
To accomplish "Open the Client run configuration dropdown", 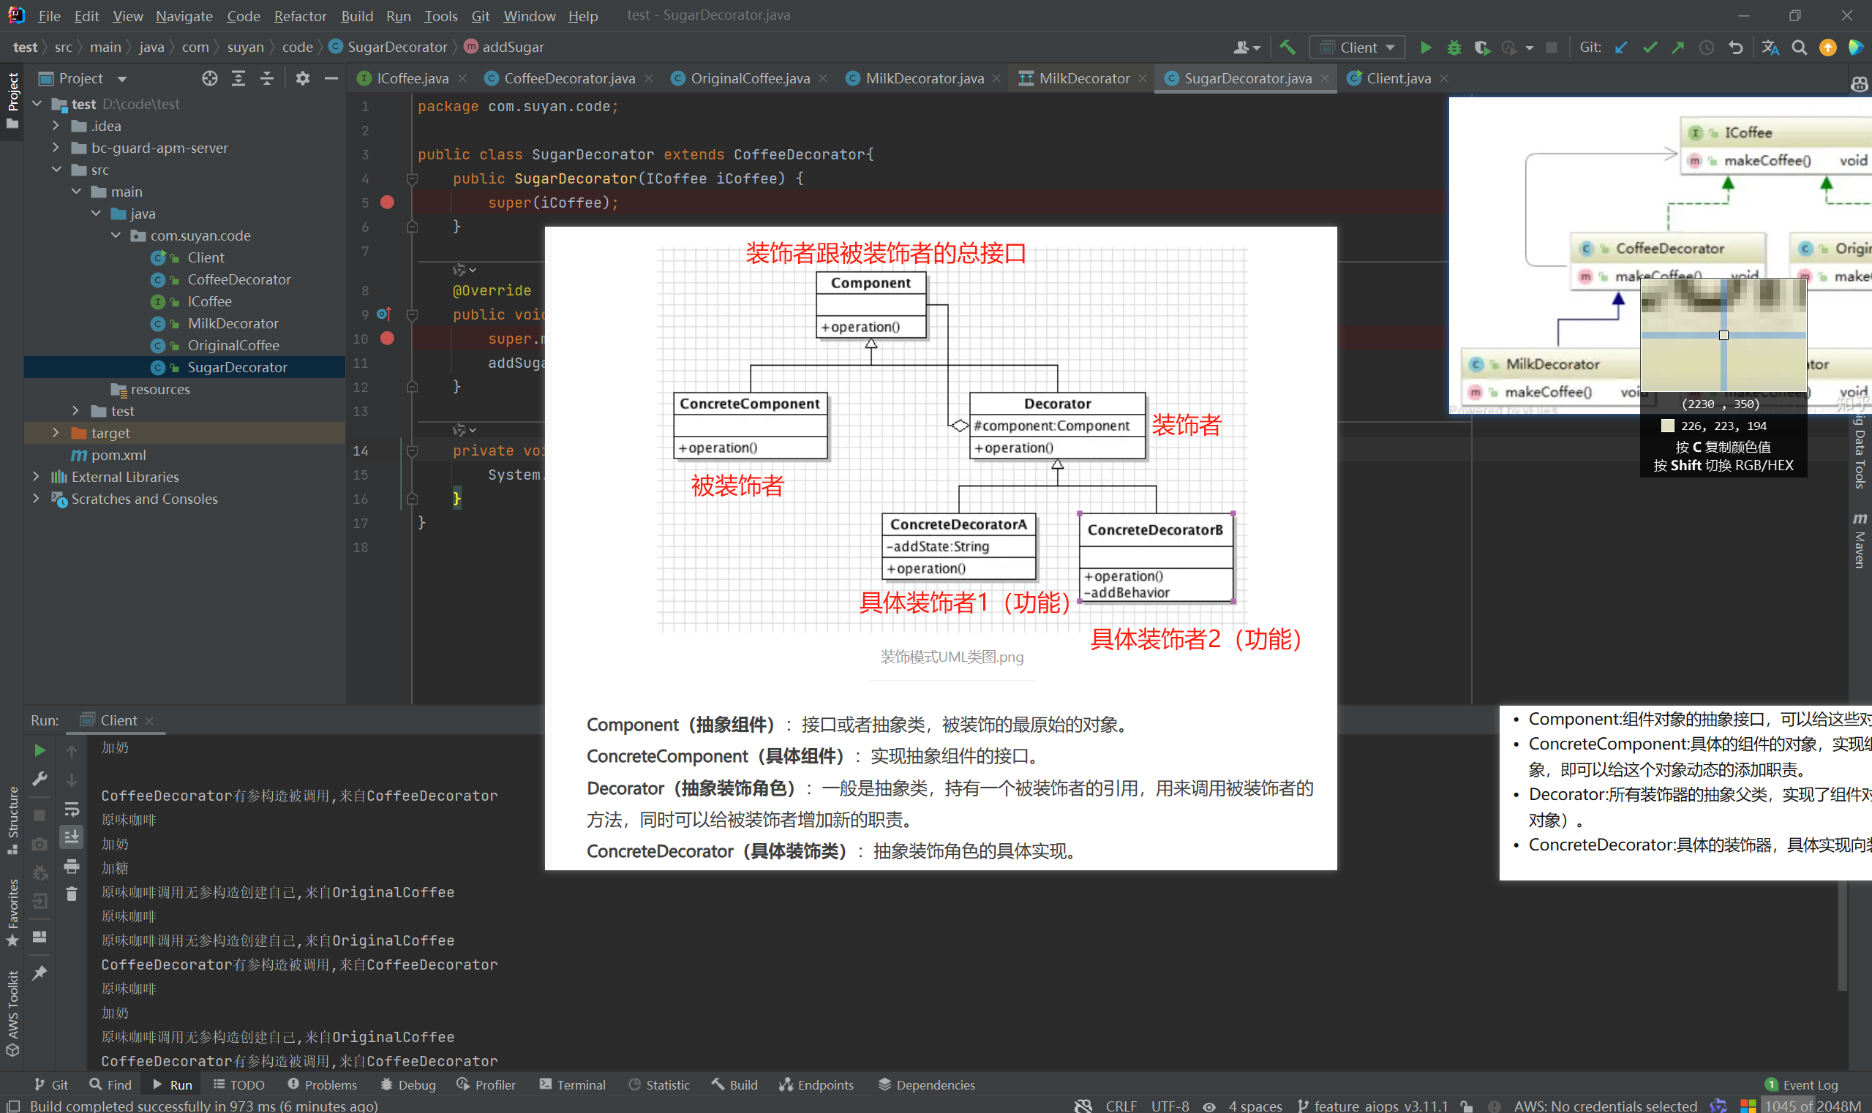I will point(1358,48).
